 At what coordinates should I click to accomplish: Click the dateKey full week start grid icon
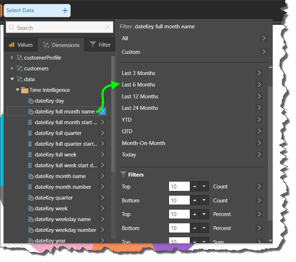(x=30, y=165)
